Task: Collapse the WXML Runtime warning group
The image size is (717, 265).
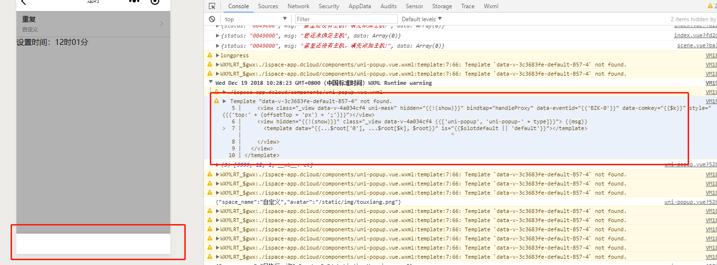Action: tap(211, 83)
